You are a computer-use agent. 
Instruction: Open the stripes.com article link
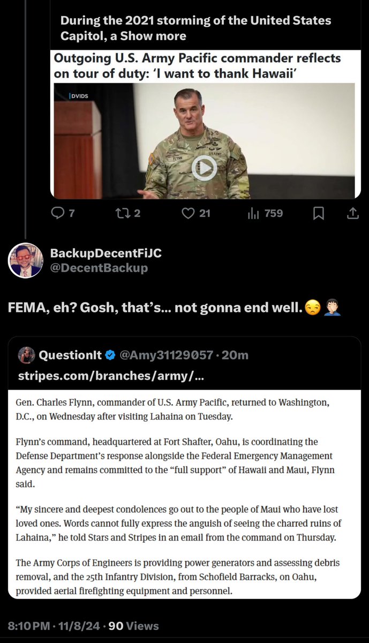[x=111, y=376]
